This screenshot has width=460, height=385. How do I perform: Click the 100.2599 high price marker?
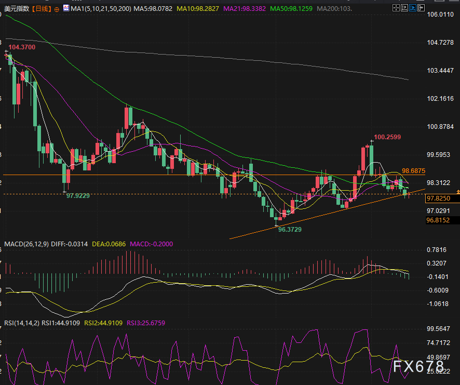click(x=387, y=137)
